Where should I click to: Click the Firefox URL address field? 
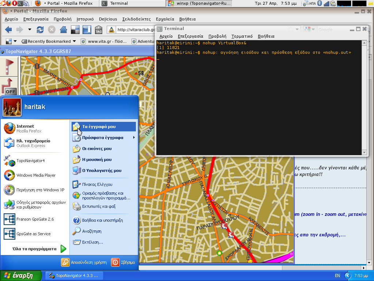pyautogui.click(x=136, y=30)
